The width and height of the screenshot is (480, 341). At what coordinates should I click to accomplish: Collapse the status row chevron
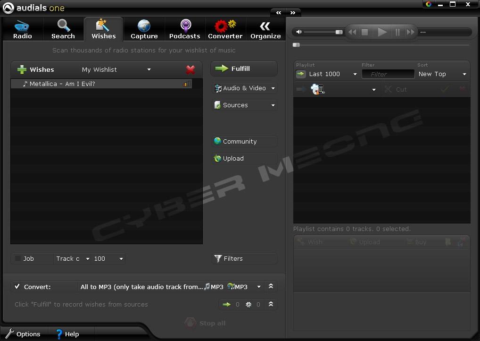(x=271, y=304)
